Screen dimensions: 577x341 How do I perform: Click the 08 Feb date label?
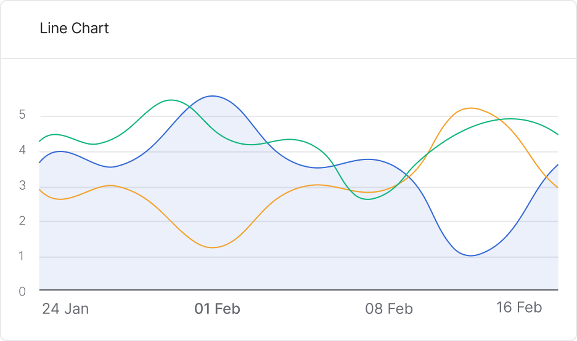point(389,308)
